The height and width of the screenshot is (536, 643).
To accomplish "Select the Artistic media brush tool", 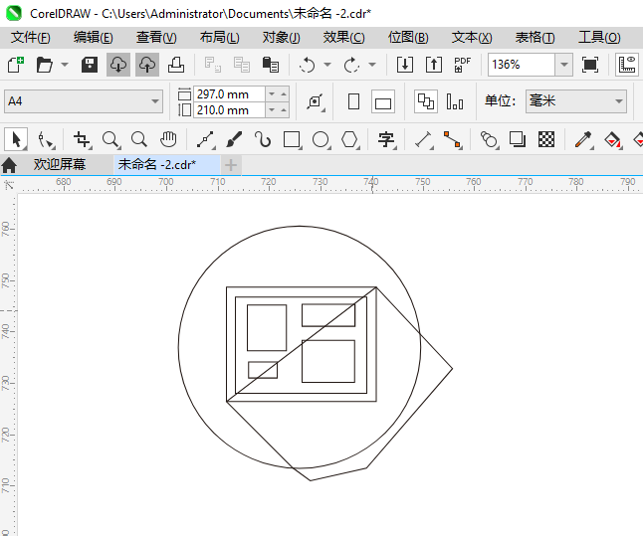I will [x=234, y=140].
